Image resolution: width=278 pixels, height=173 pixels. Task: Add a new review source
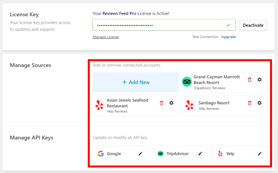tap(136, 82)
